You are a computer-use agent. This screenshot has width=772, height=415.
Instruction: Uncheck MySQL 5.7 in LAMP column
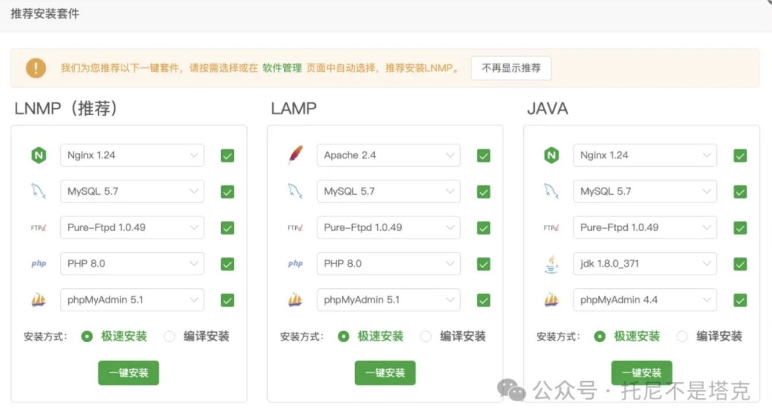(484, 192)
